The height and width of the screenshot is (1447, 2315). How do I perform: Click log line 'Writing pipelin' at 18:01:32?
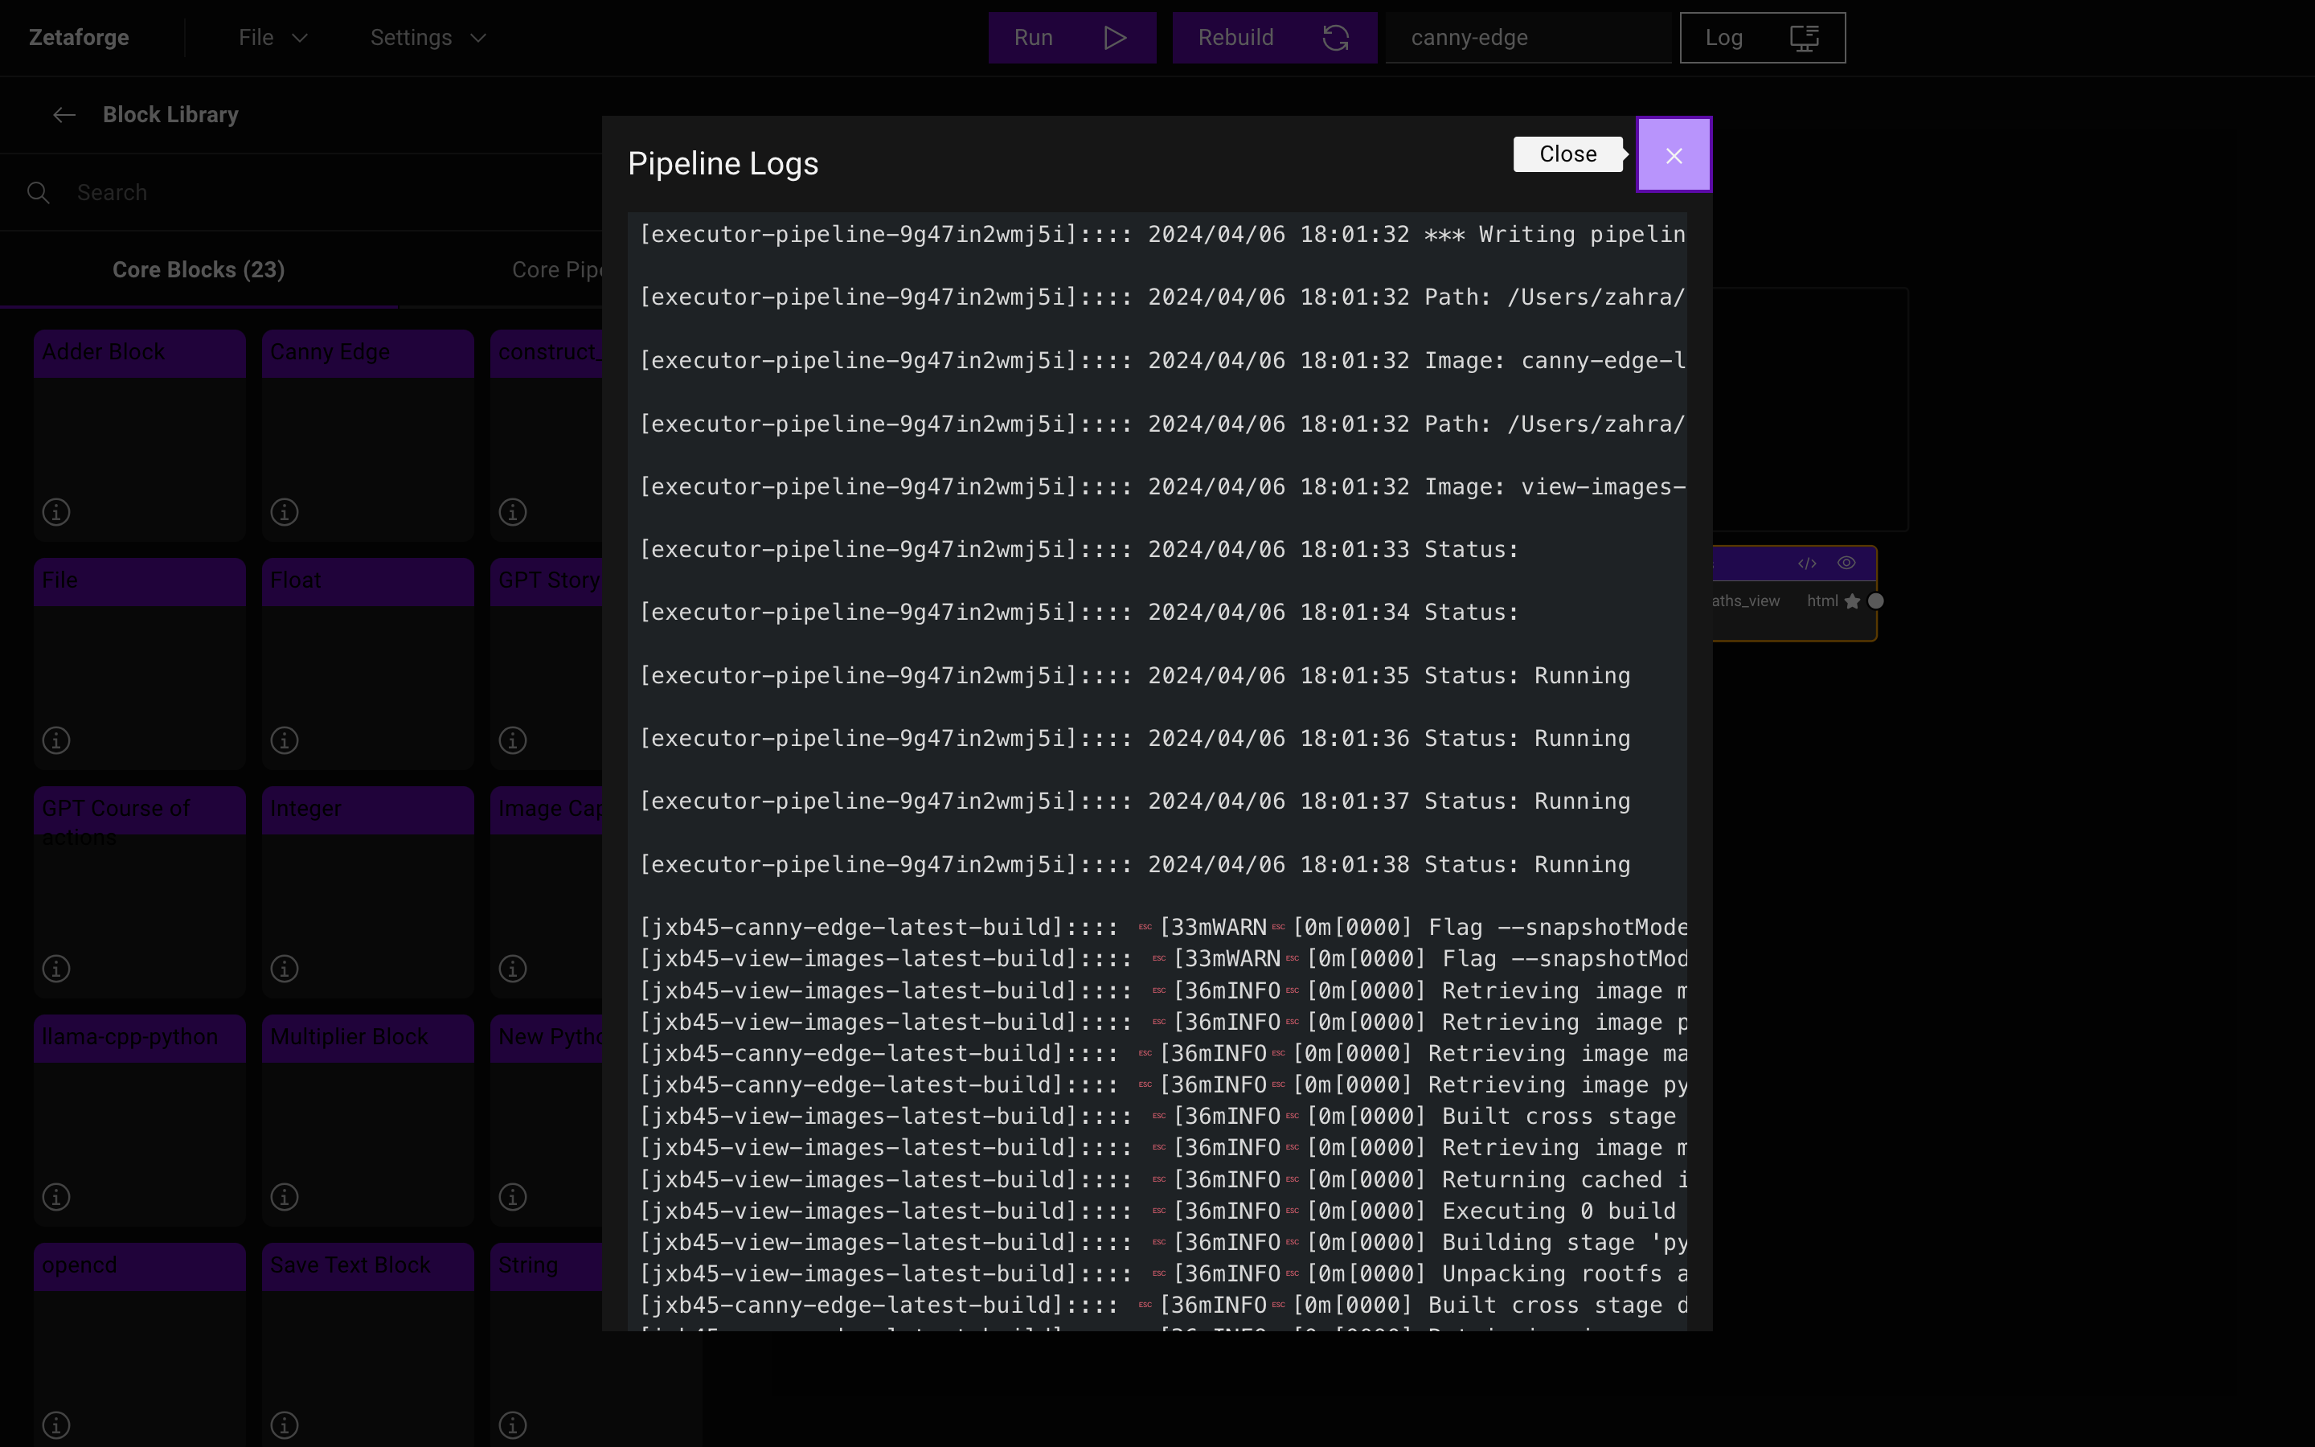click(1162, 235)
